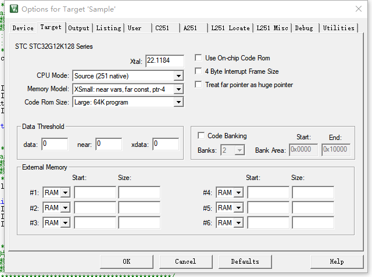Open Help for target options
The width and height of the screenshot is (372, 277).
coord(337,261)
